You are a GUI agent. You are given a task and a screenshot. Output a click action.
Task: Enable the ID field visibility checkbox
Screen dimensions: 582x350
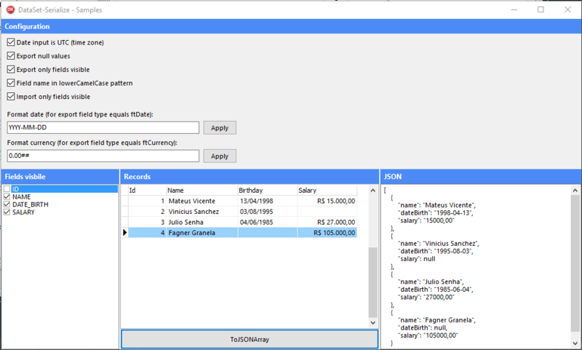tap(7, 189)
